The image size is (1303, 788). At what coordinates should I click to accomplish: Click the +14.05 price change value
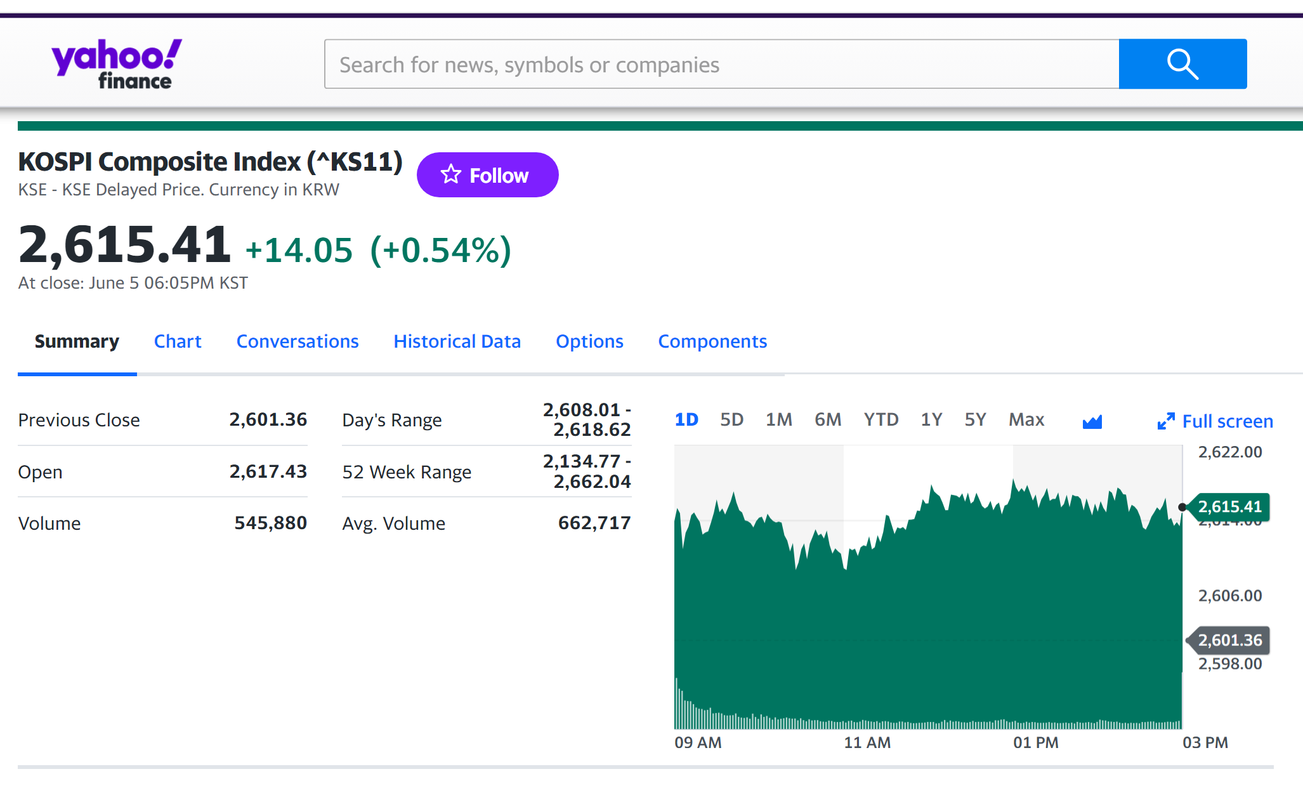pyautogui.click(x=299, y=250)
